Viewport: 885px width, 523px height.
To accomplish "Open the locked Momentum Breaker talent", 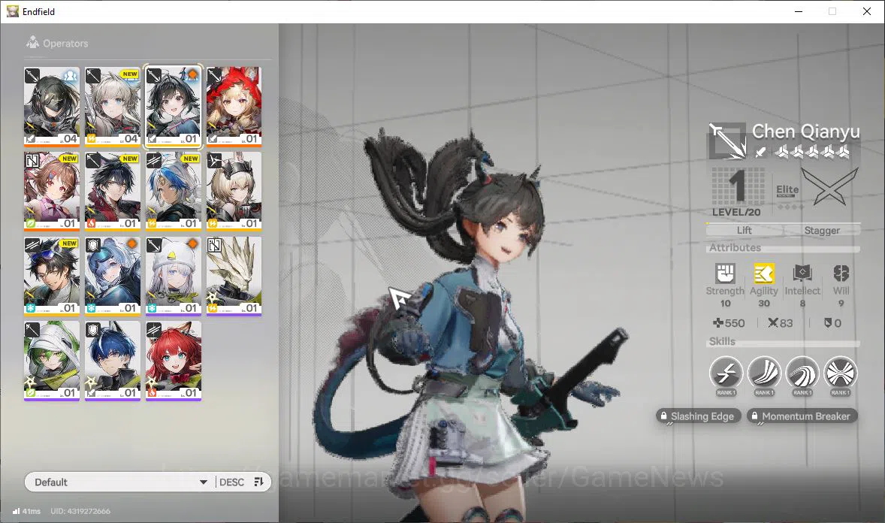I will pyautogui.click(x=802, y=416).
